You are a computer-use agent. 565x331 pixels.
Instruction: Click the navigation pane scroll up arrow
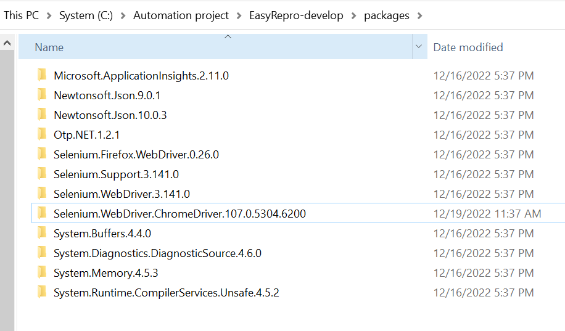point(7,43)
